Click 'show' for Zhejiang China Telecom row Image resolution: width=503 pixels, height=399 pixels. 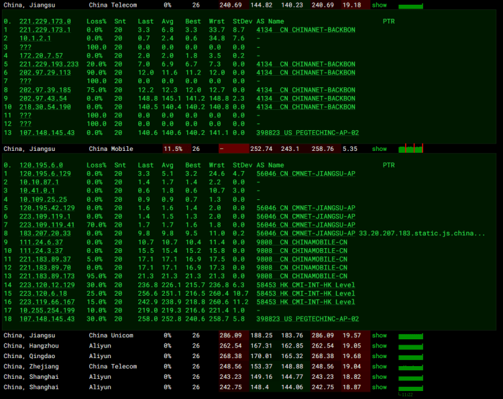(380, 367)
